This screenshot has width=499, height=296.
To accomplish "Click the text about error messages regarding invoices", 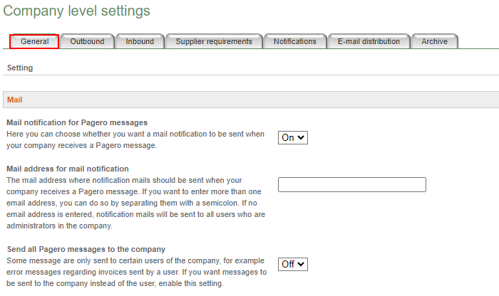I will coord(137,272).
